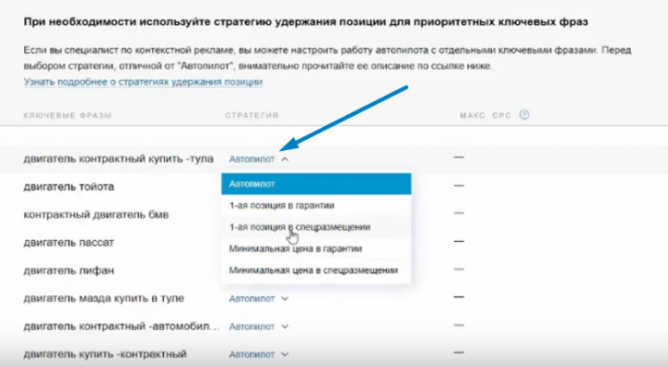Click the контрактный двигатель бмв keyword
This screenshot has height=367, width=668.
point(96,214)
